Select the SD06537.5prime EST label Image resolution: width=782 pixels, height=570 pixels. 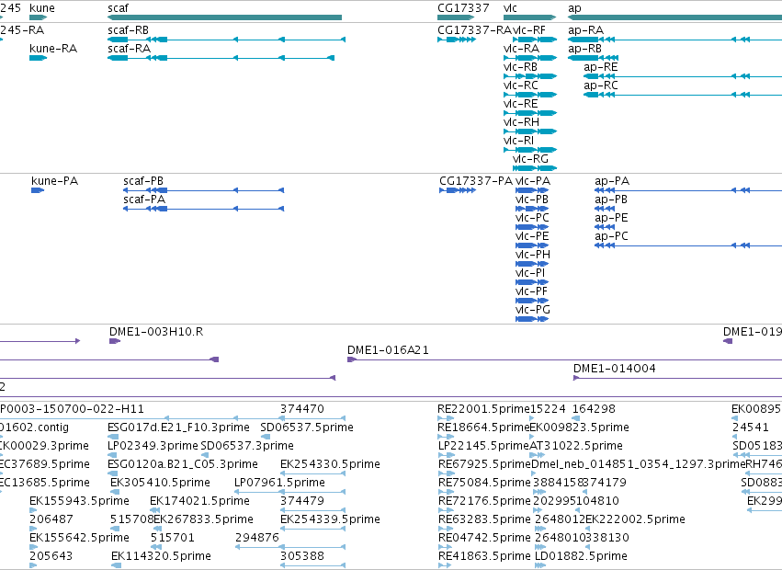coord(307,427)
